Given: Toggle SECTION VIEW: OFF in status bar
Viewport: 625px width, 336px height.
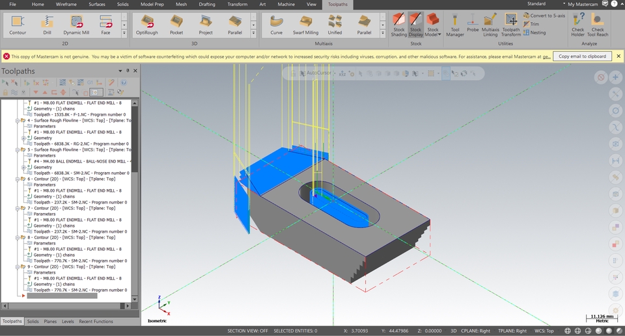Looking at the screenshot, I should (247, 331).
